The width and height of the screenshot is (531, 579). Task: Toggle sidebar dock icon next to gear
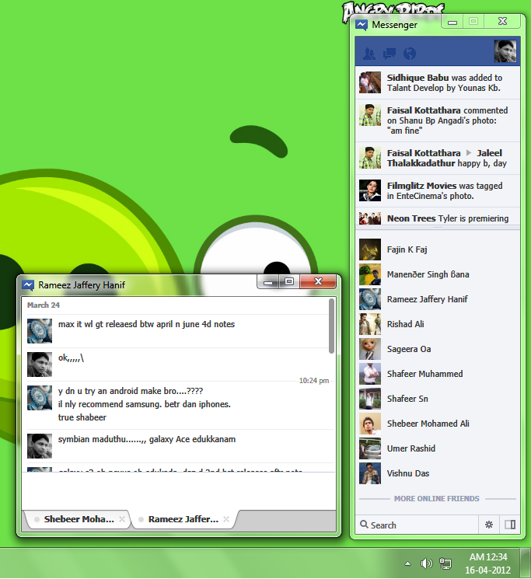pyautogui.click(x=510, y=525)
